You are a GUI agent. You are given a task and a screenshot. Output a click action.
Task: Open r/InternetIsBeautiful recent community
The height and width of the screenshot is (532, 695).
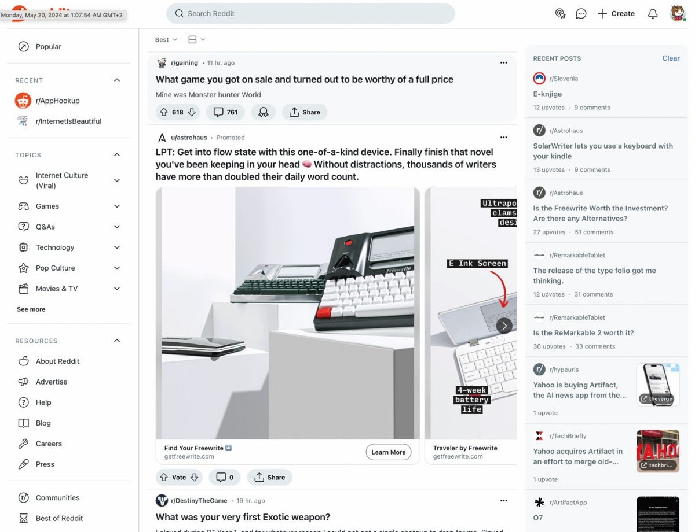(69, 121)
